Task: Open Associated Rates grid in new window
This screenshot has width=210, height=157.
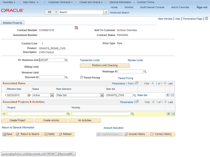Action: 137,83
